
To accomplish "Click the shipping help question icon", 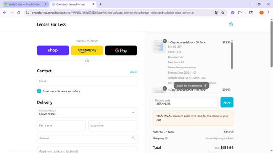I will (166, 139).
